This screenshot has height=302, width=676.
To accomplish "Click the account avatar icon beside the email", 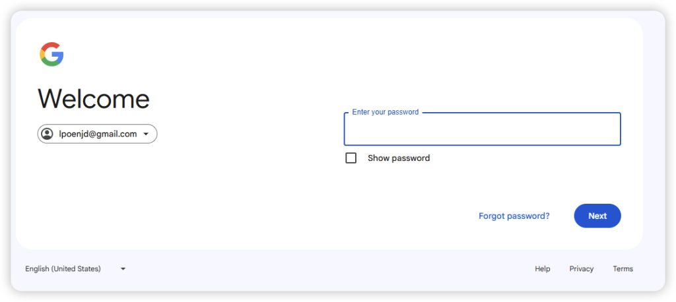I will point(48,134).
